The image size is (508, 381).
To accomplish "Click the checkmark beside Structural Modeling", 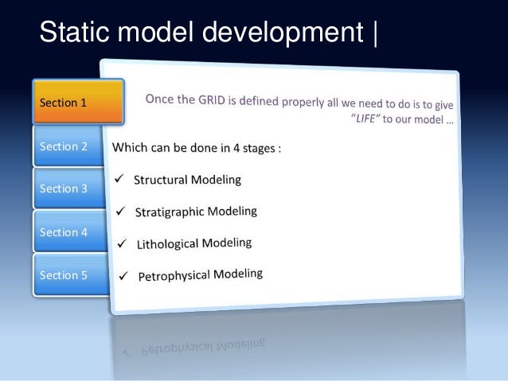I will [x=119, y=178].
